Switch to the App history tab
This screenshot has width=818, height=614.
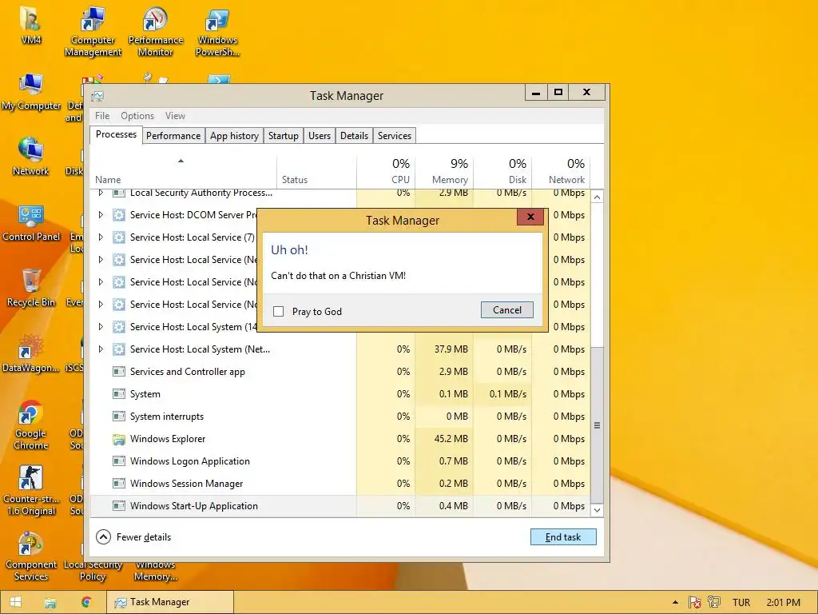234,136
